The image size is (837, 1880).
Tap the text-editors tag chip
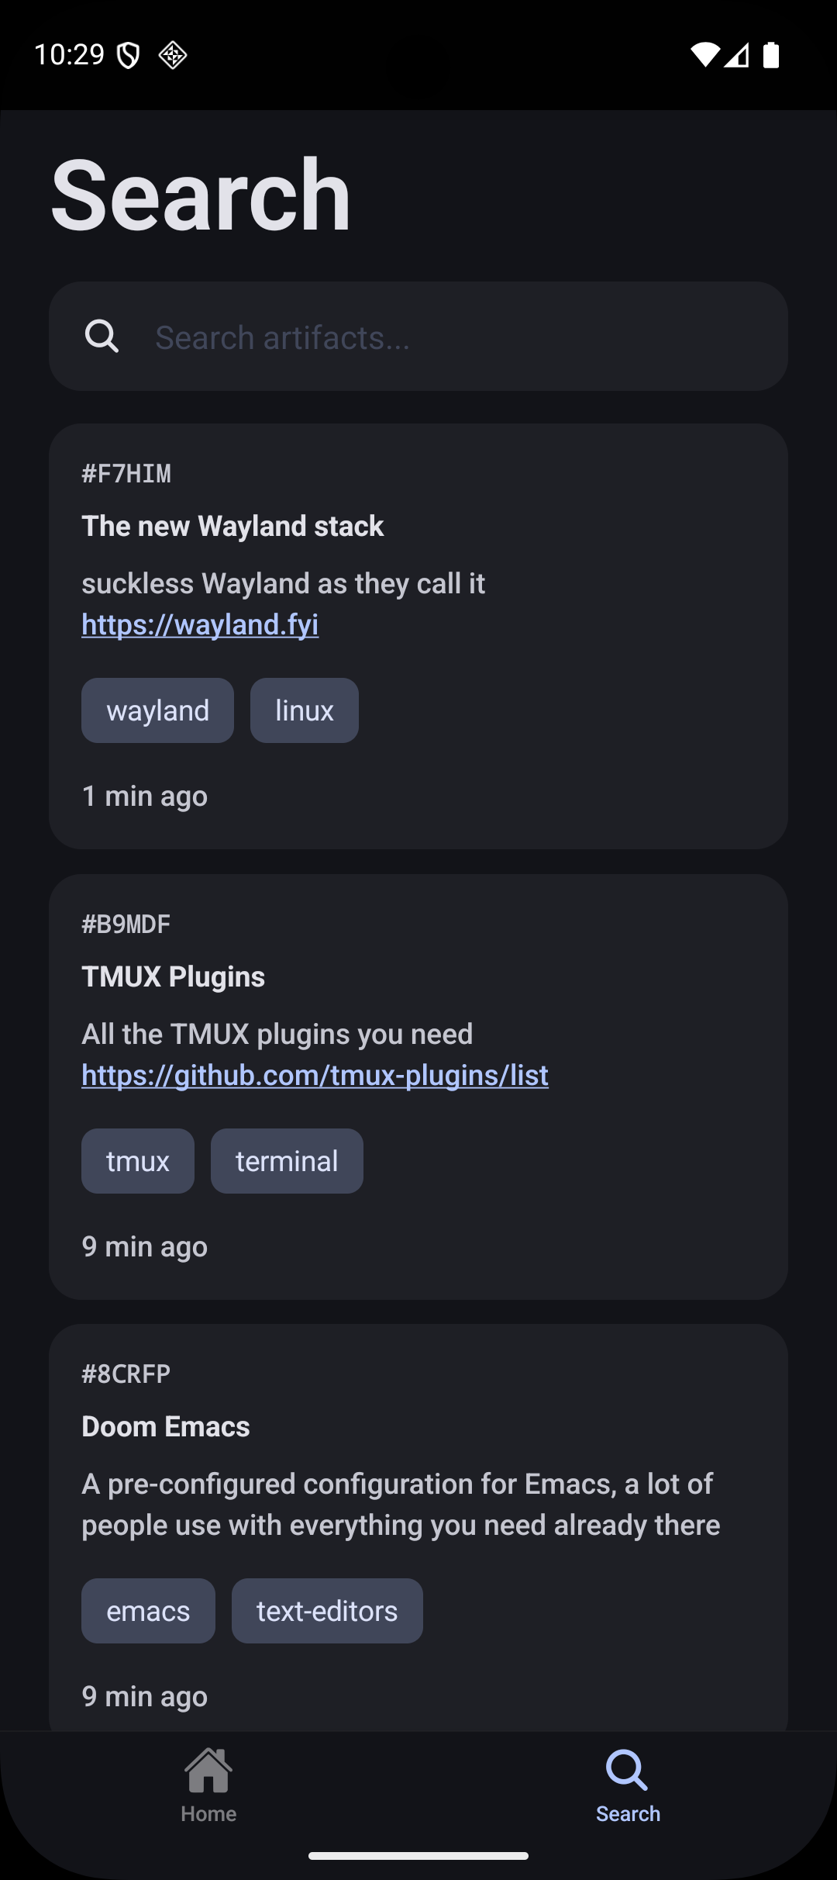[327, 1611]
